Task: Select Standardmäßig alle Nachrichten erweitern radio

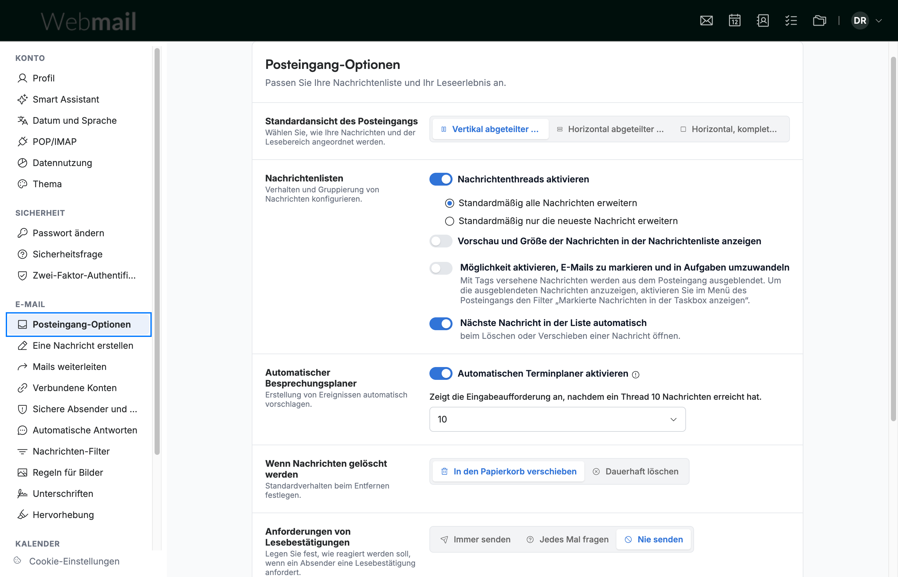Action: click(x=449, y=203)
